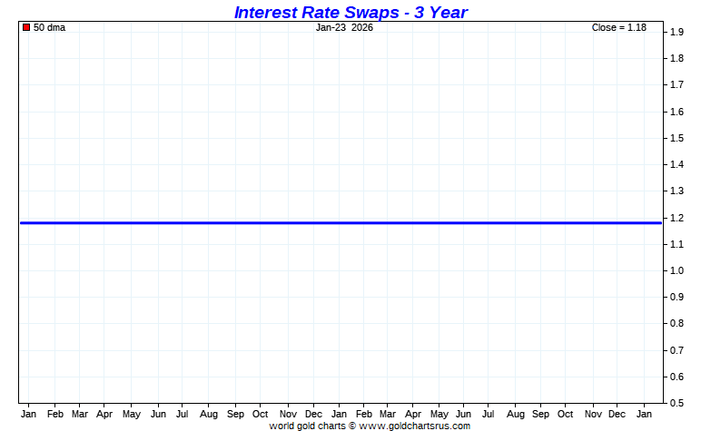
Task: Click the second Nov x-axis label
Action: coord(593,414)
